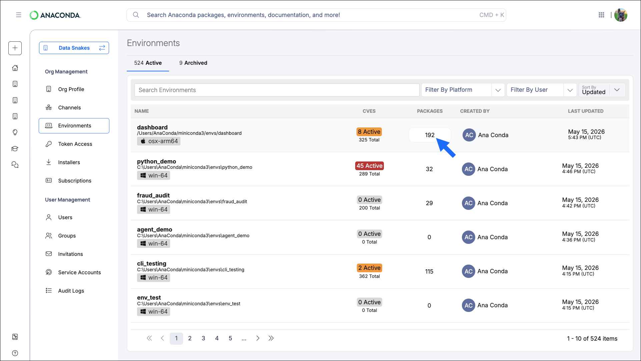Go to page 5
The height and width of the screenshot is (361, 641).
[230, 338]
